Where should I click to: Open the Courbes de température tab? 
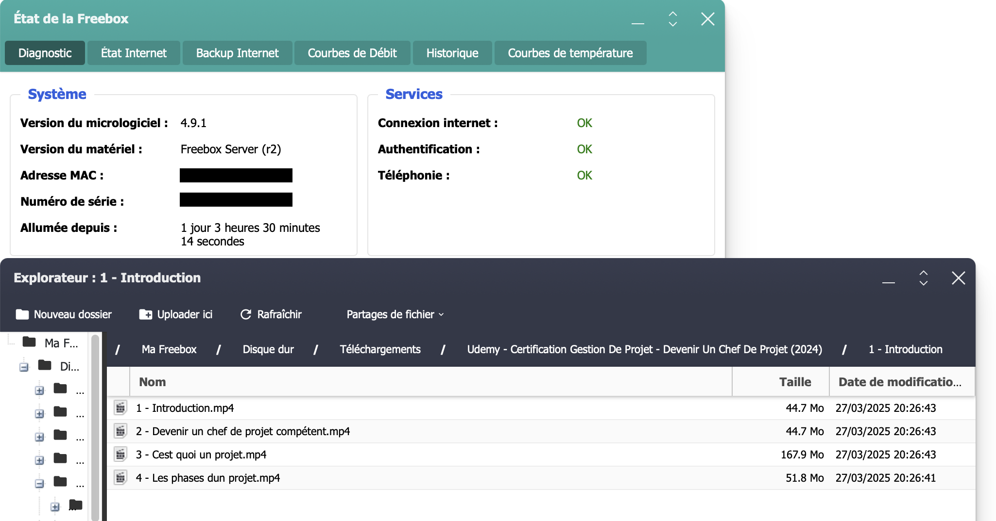coord(570,53)
